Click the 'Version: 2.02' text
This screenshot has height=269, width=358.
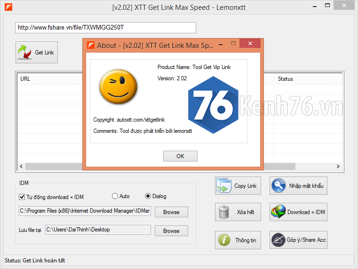point(172,78)
